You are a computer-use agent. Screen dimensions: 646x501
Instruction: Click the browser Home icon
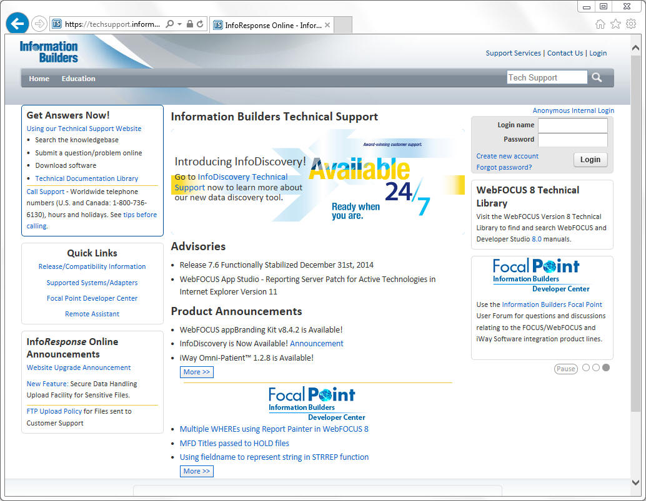tap(600, 24)
